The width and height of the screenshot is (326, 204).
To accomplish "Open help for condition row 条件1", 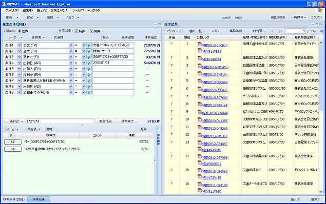I will (89, 45).
